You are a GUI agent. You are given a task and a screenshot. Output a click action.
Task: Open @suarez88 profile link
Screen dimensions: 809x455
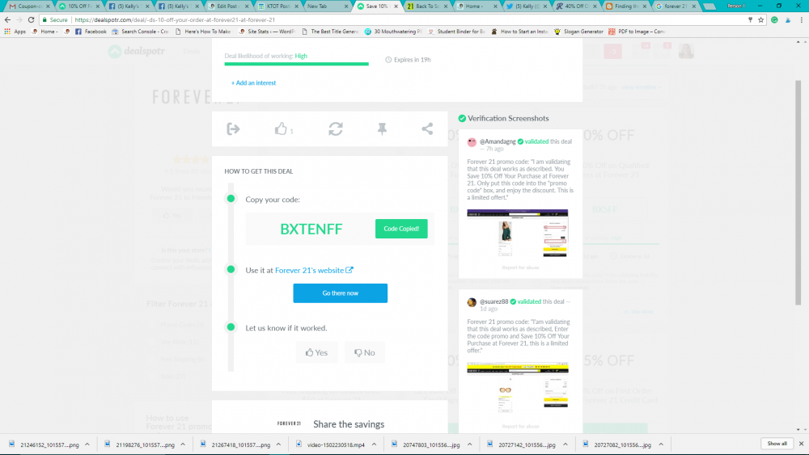(x=493, y=301)
